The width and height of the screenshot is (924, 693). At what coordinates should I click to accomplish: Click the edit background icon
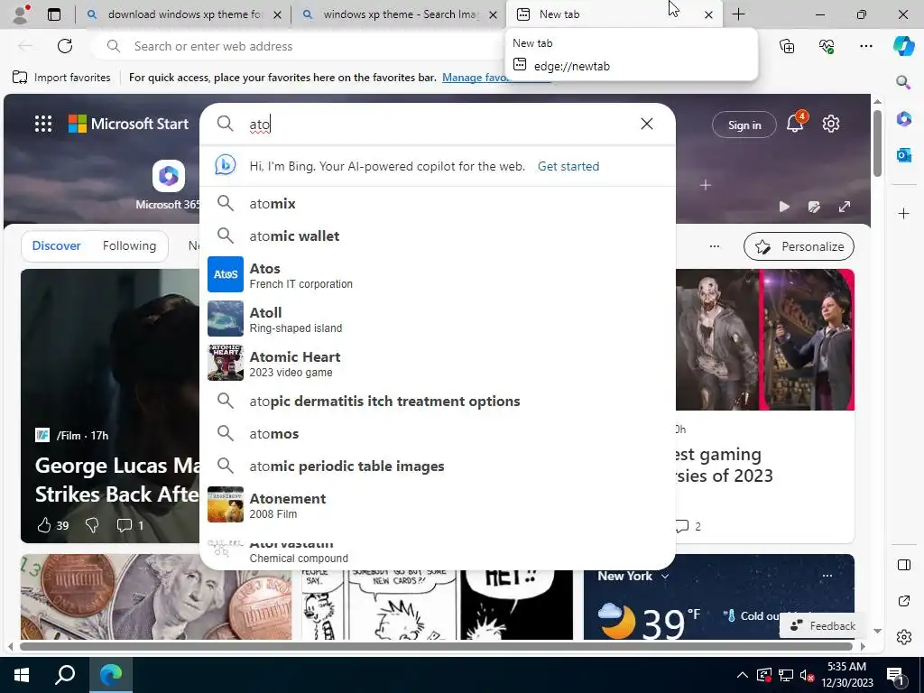point(814,207)
